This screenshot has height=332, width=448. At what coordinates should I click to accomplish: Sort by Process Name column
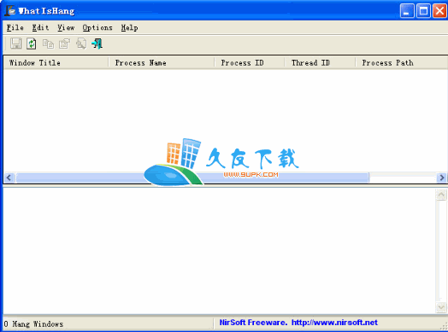pyautogui.click(x=162, y=63)
